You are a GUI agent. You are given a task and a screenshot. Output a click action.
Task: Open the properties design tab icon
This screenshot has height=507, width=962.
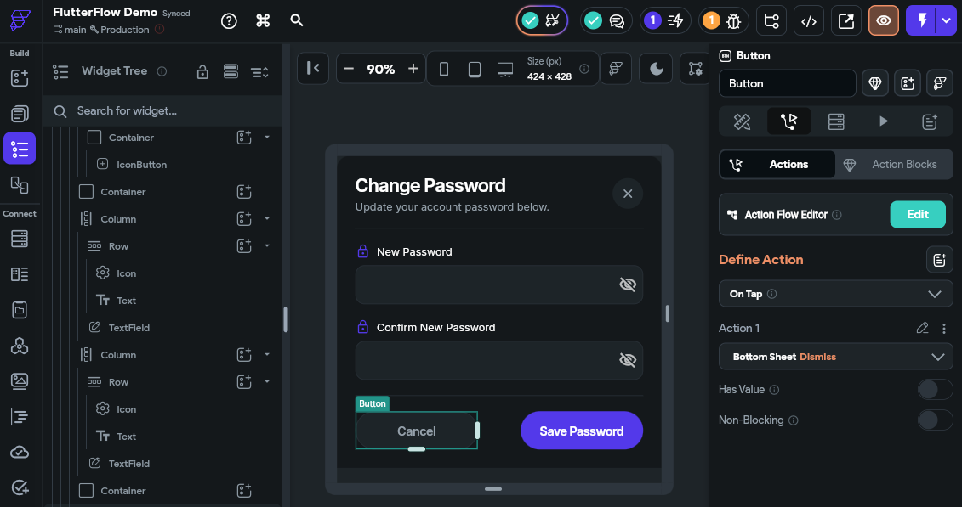click(743, 121)
